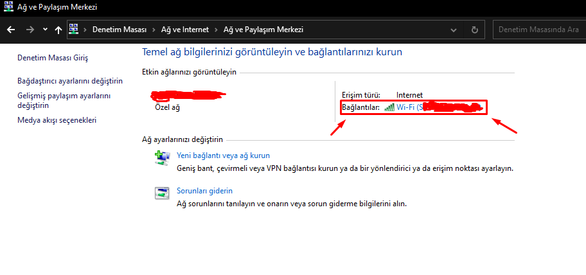Expand the chevron after Ağ ve Internet
The image size is (586, 275).
point(216,30)
